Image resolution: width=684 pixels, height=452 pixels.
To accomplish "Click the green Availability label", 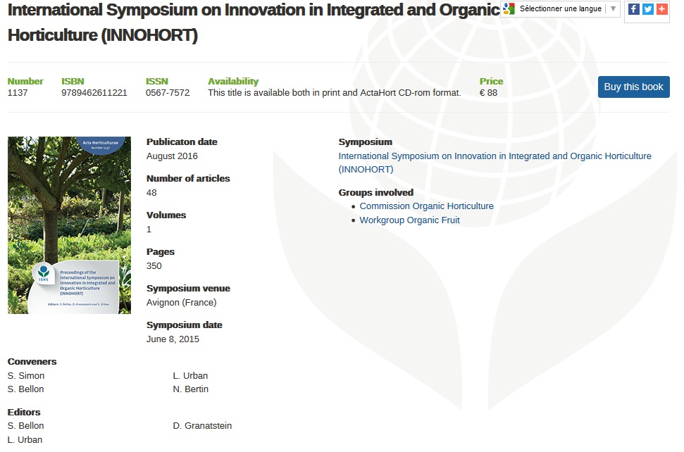I will [x=233, y=82].
